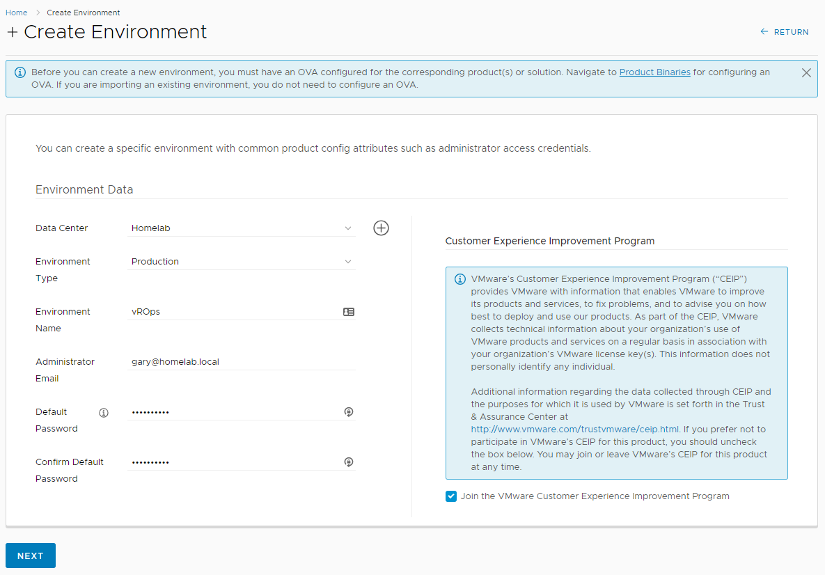Click the Default Password info icon

104,413
